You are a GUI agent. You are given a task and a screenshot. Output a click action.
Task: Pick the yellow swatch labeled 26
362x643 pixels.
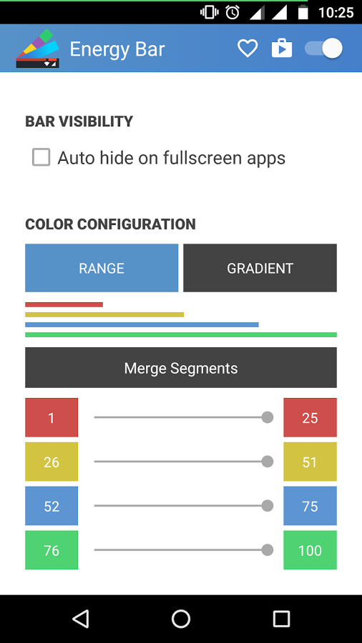pos(52,462)
